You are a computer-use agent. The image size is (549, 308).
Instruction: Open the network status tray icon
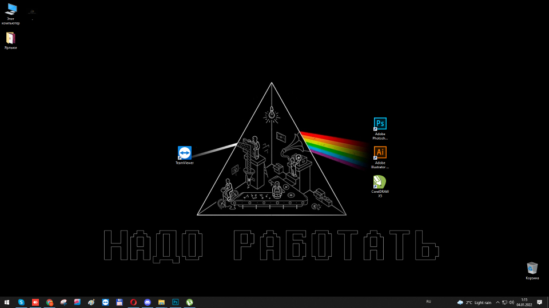point(504,302)
